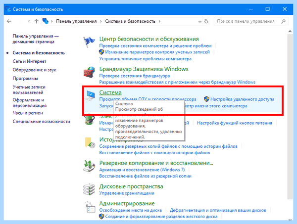Viewport: 297px width, 224px height.
Task: Expand the chevron before Панель управления breadcrumb
Action: coord(51,21)
